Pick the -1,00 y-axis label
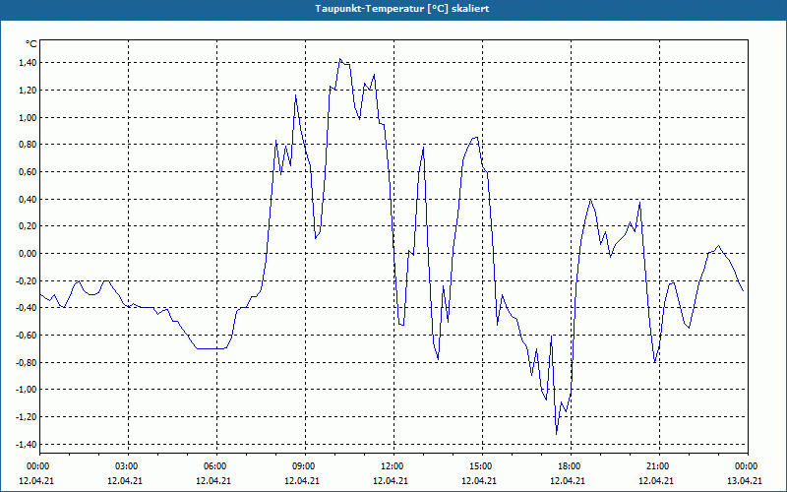The image size is (787, 492). point(27,390)
